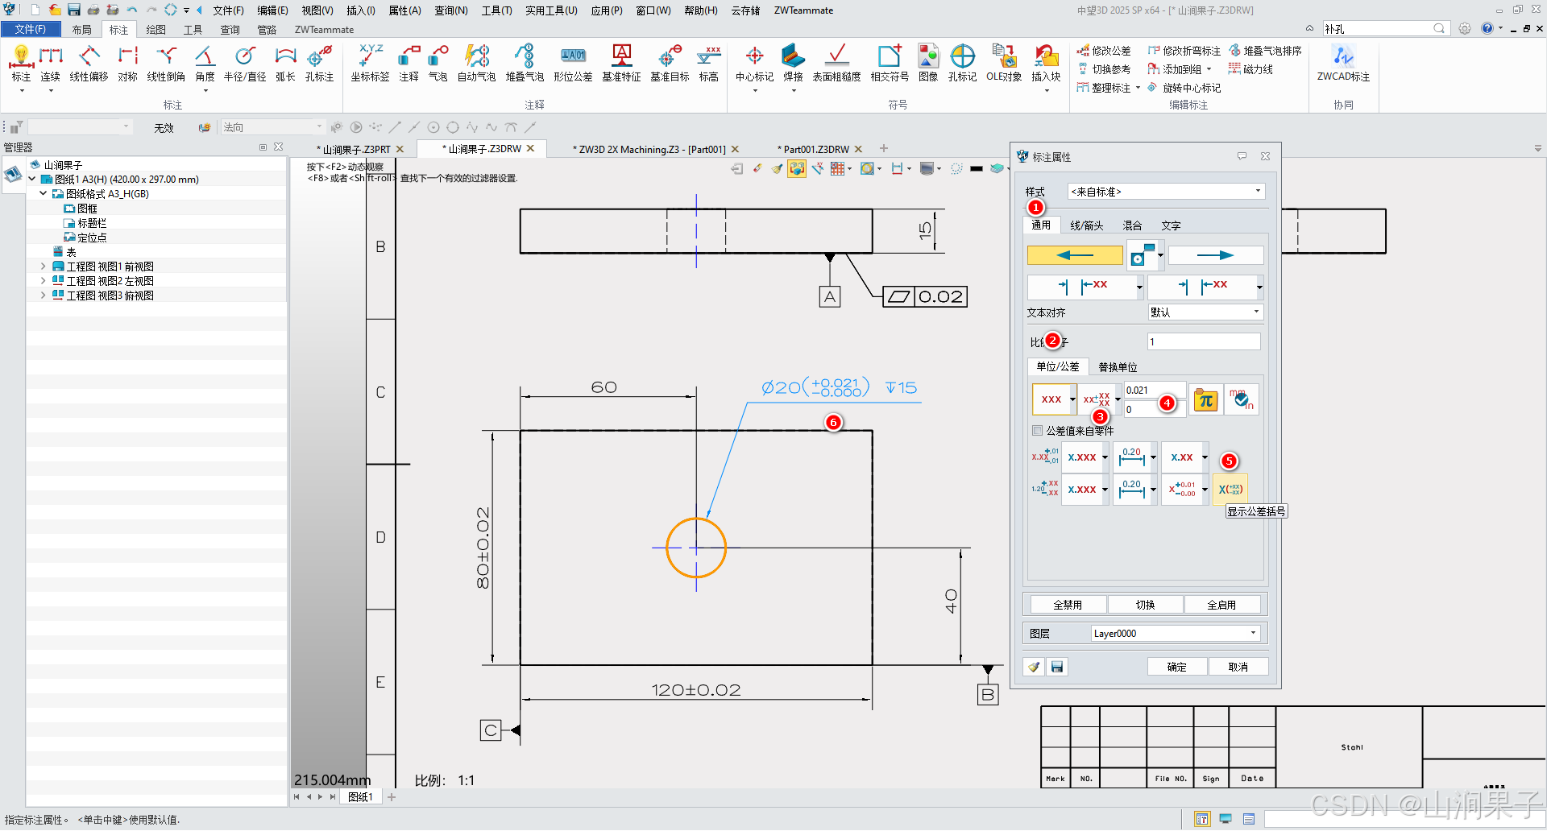Toggle the right arrow direction button
Image resolution: width=1547 pixels, height=831 pixels.
click(1215, 255)
